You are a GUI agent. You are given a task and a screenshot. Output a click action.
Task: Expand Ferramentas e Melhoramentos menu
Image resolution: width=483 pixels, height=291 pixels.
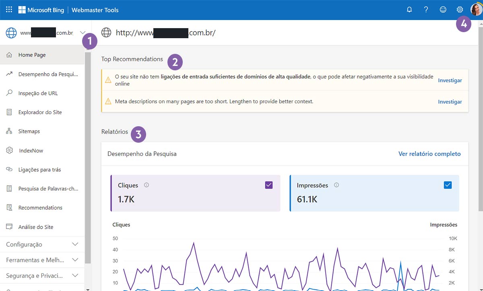(x=42, y=260)
